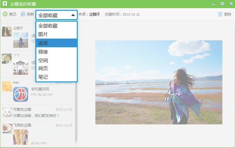Collapse the 全部收藏 dropdown arrow
This screenshot has width=235, height=148.
73,15
